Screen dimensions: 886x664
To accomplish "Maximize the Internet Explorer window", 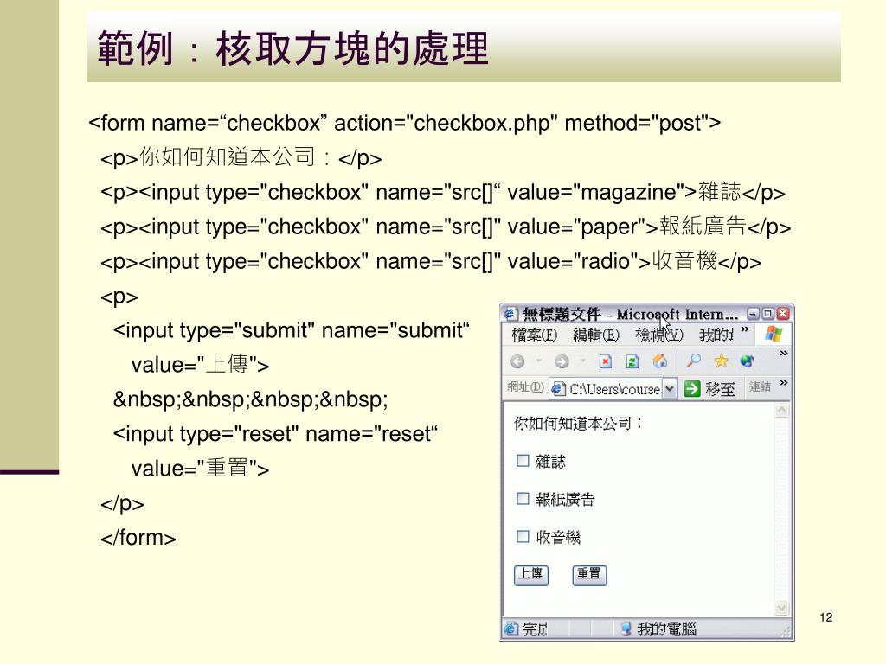I will click(x=768, y=313).
